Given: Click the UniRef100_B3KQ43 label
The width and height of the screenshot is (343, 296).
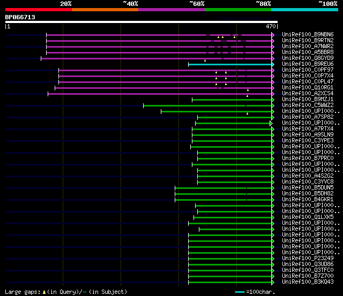Looking at the screenshot, I should click(308, 282).
